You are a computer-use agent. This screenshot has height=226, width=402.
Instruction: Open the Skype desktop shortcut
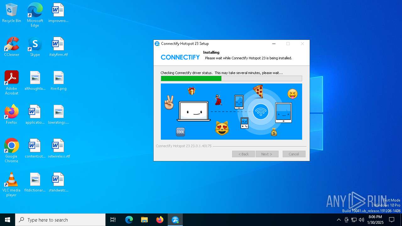coord(35,47)
